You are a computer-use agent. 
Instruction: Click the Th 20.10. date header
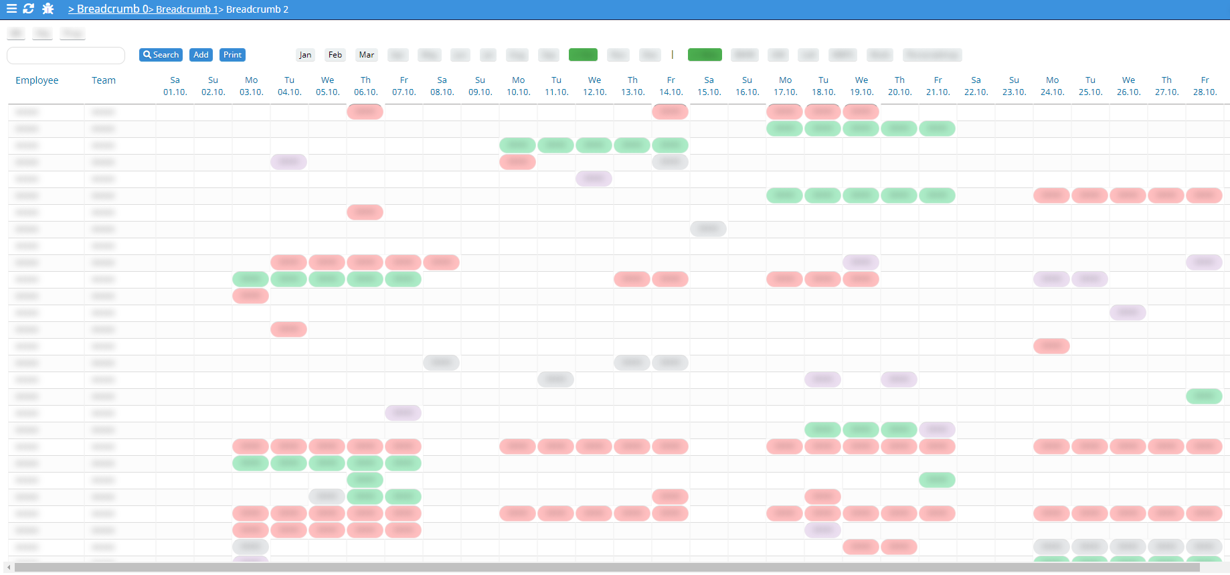click(x=900, y=86)
